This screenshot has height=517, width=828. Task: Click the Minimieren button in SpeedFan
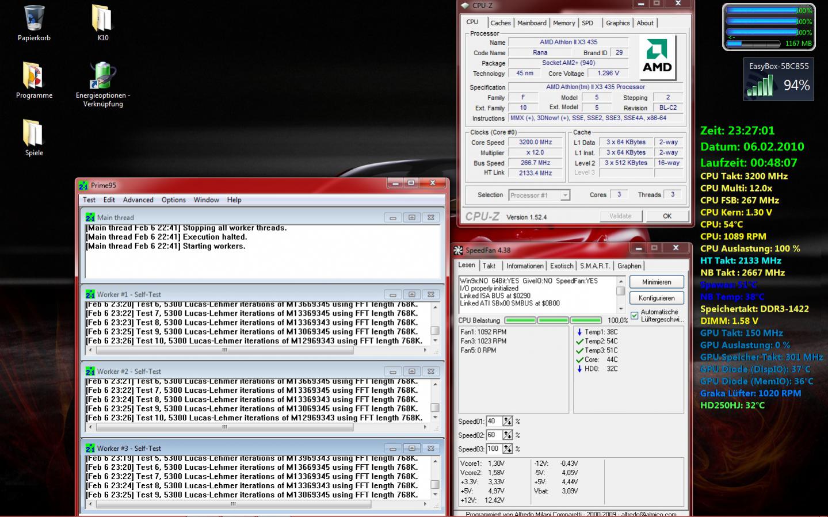[657, 282]
